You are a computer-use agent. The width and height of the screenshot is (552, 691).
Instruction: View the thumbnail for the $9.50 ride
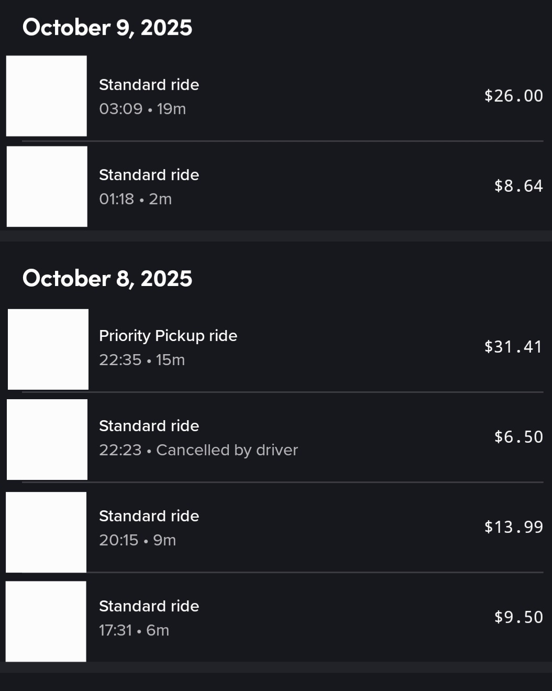pyautogui.click(x=46, y=621)
